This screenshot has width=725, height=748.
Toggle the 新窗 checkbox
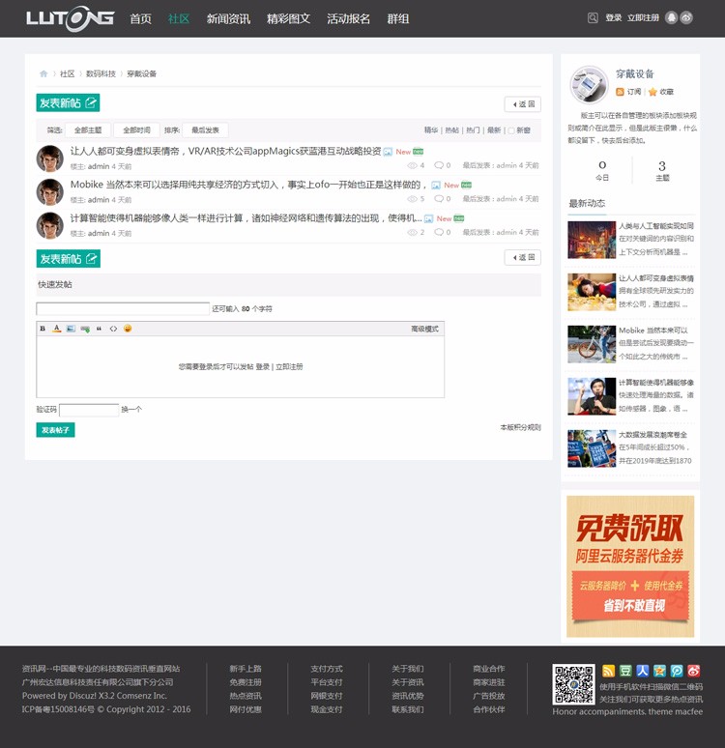(511, 130)
